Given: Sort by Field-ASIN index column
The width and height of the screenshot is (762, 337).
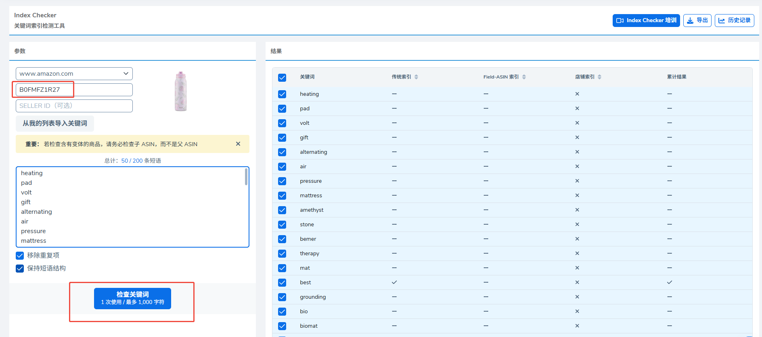Looking at the screenshot, I should click(x=524, y=77).
